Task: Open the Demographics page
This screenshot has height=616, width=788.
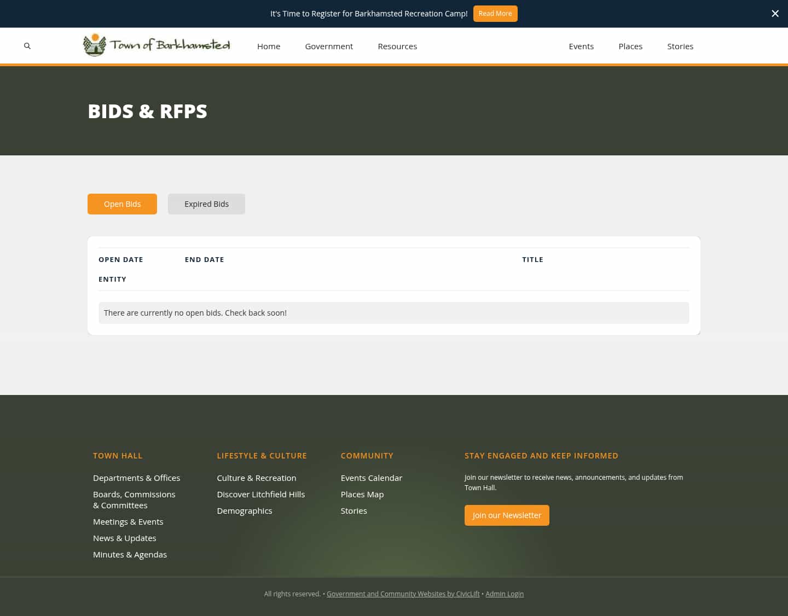Action: pyautogui.click(x=244, y=510)
